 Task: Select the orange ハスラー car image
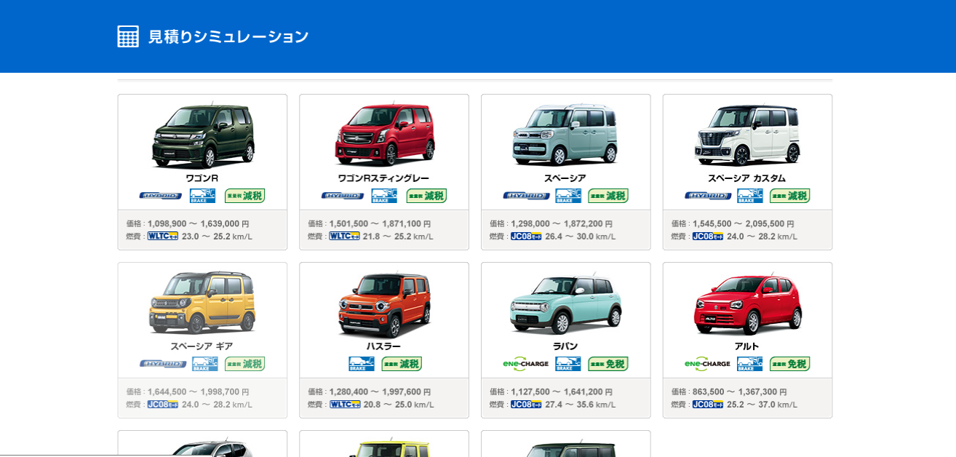[384, 304]
